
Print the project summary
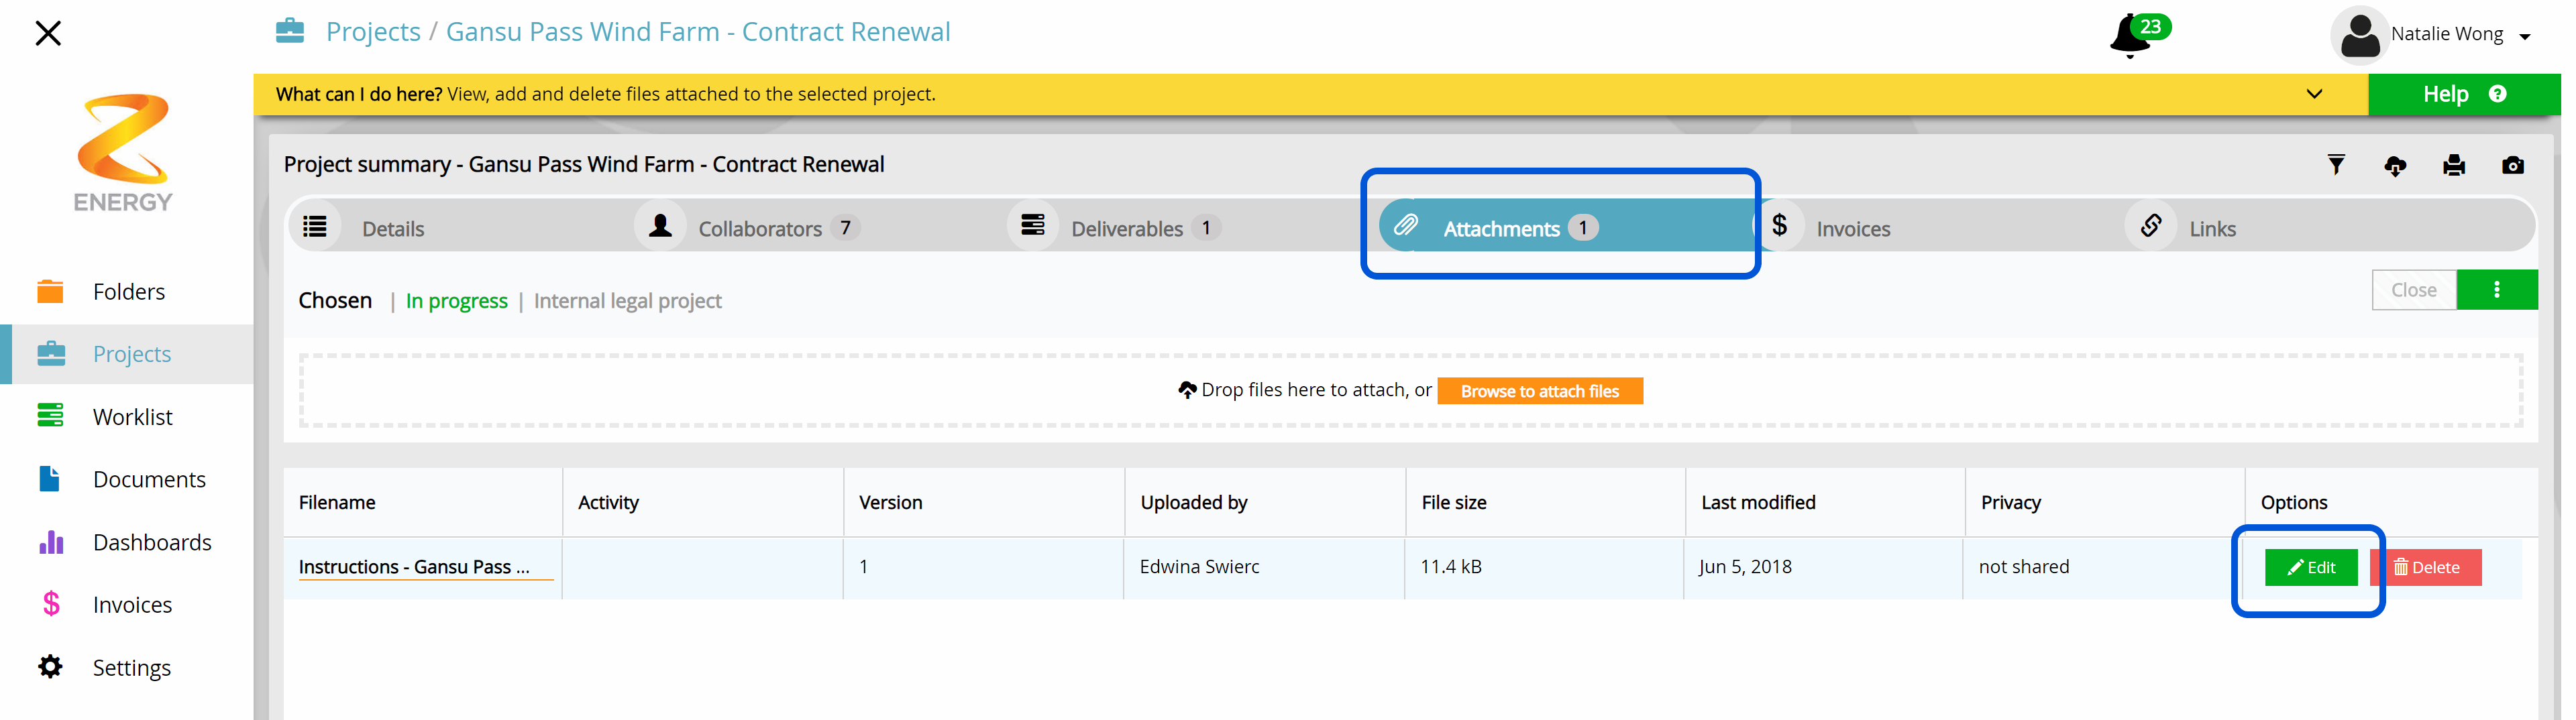2454,166
